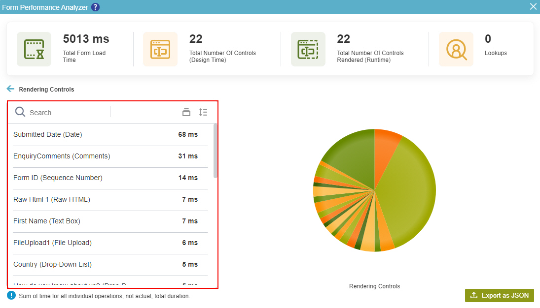Click the runtime rendered controls icon
The image size is (540, 308).
point(308,49)
